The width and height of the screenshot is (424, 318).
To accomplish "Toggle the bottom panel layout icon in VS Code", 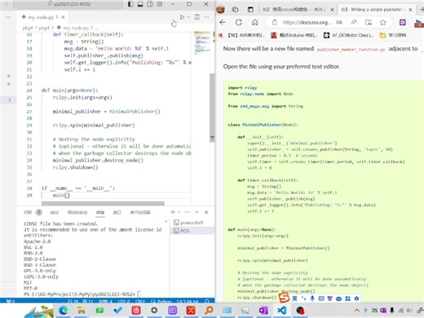I will point(140,4).
